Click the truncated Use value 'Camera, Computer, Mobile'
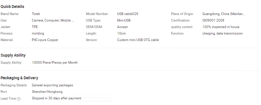This screenshot has width=261, height=105. tap(53, 20)
